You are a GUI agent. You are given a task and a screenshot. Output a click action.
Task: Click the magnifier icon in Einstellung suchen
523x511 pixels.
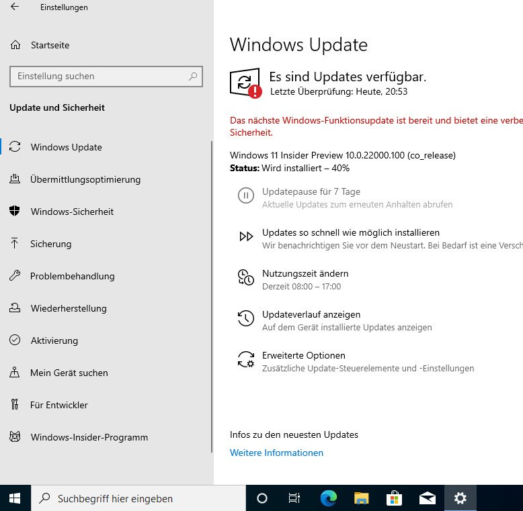point(193,77)
